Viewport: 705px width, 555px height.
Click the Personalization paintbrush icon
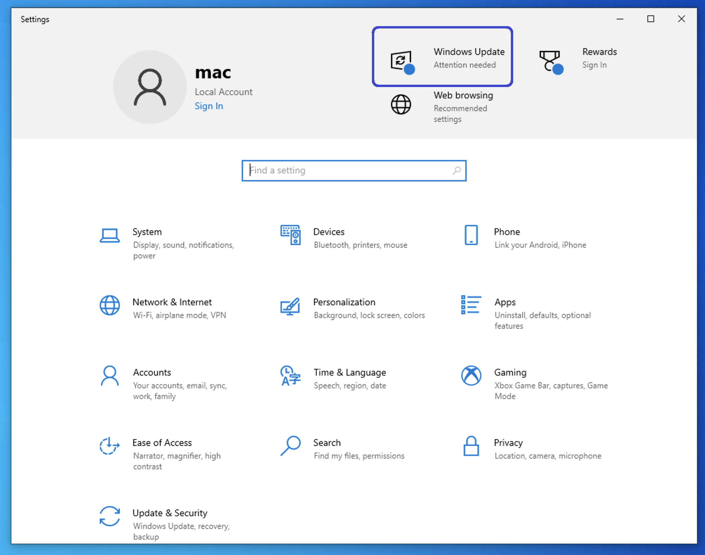click(290, 306)
